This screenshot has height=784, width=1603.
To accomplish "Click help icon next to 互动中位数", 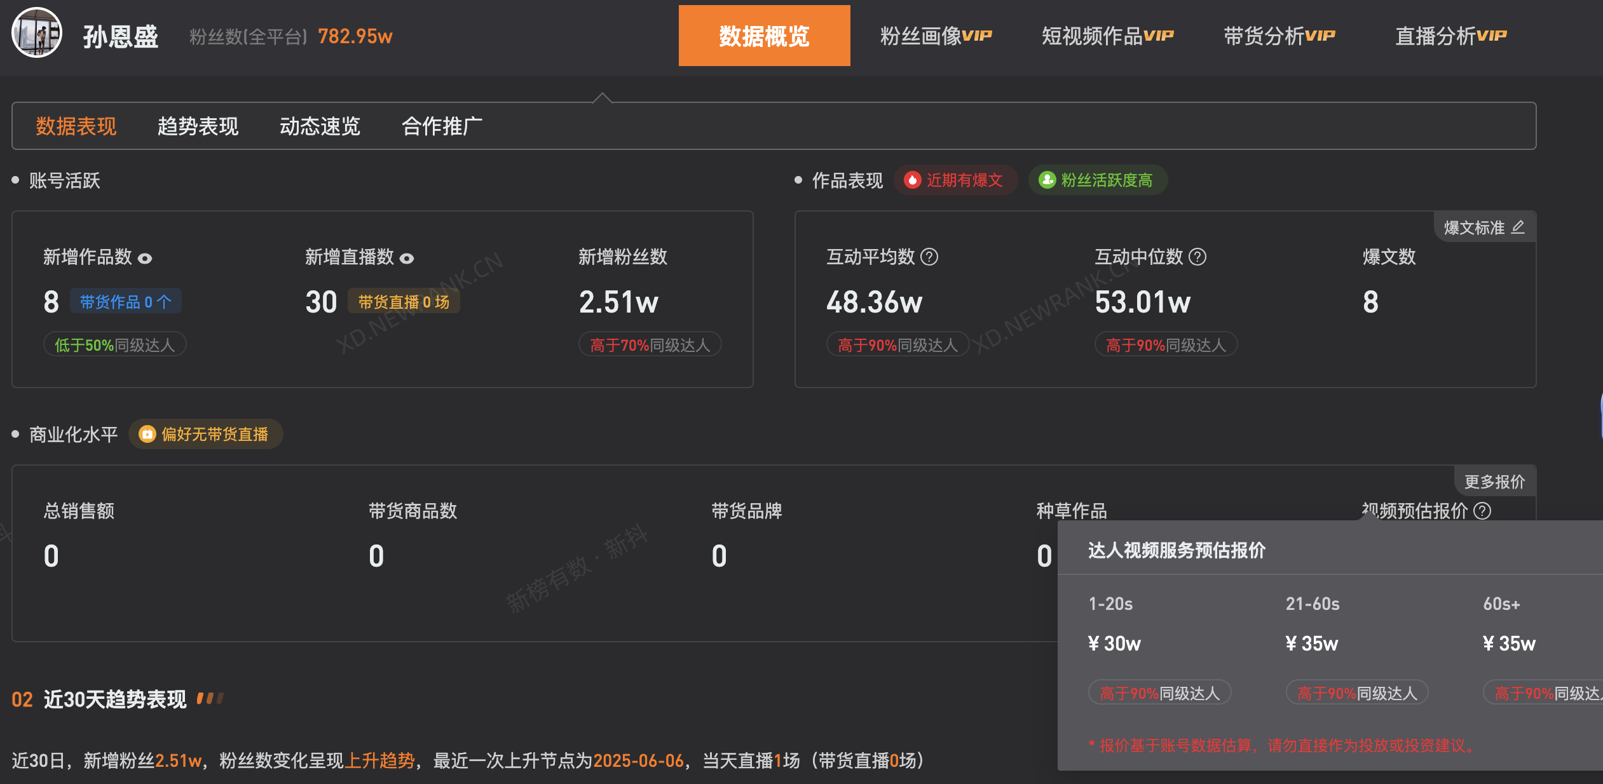I will click(1197, 257).
